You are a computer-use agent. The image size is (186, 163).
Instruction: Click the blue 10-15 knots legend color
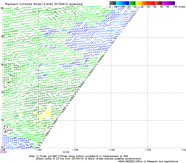click(126, 3)
